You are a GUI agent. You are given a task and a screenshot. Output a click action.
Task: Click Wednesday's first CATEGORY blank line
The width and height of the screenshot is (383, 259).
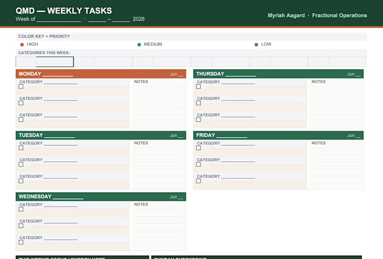(x=61, y=205)
